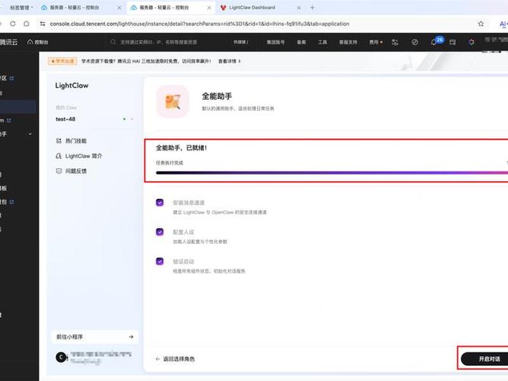The width and height of the screenshot is (508, 381).
Task: Click the 全能助手 avatar image
Action: (x=173, y=102)
